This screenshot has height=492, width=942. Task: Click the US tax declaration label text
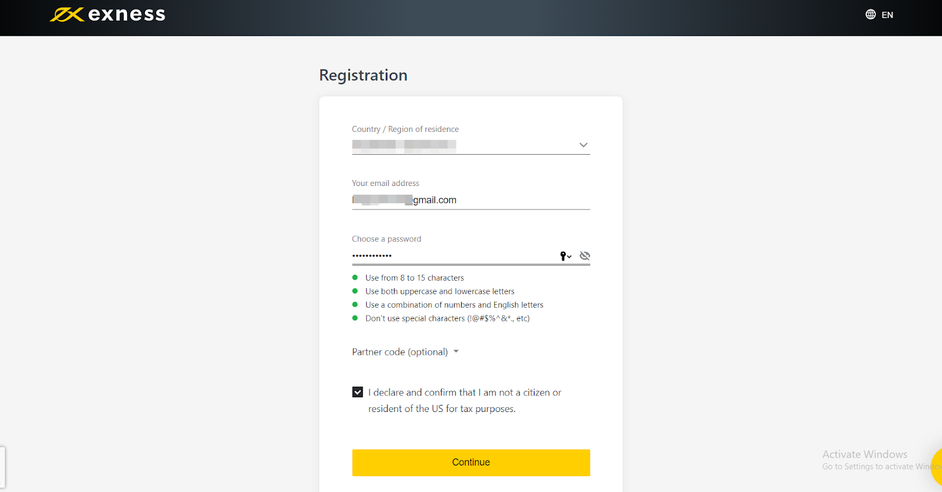tap(465, 400)
